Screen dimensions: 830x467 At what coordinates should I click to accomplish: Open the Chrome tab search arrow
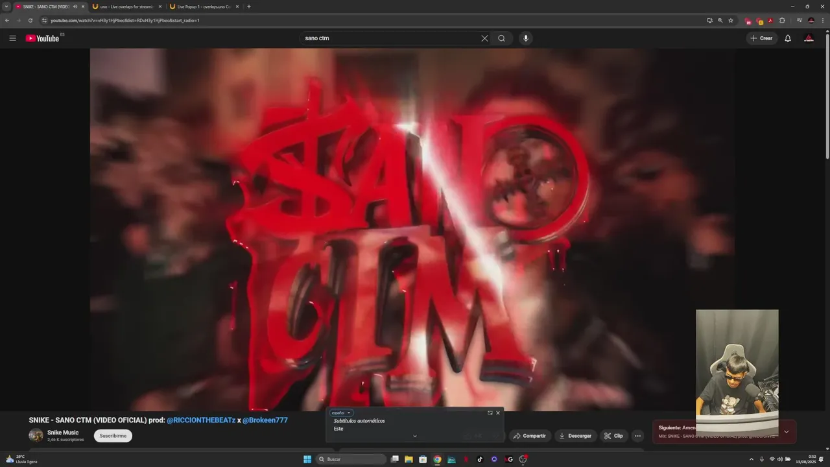[x=6, y=6]
